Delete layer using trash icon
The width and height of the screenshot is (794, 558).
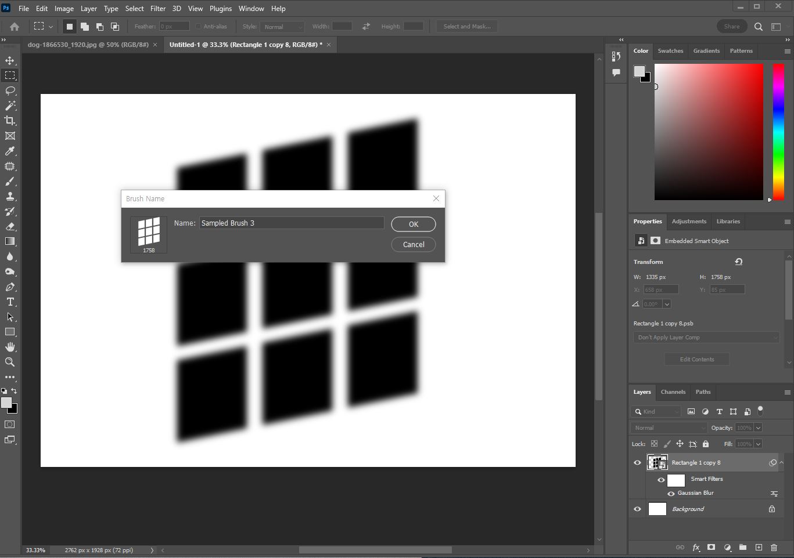(x=774, y=547)
